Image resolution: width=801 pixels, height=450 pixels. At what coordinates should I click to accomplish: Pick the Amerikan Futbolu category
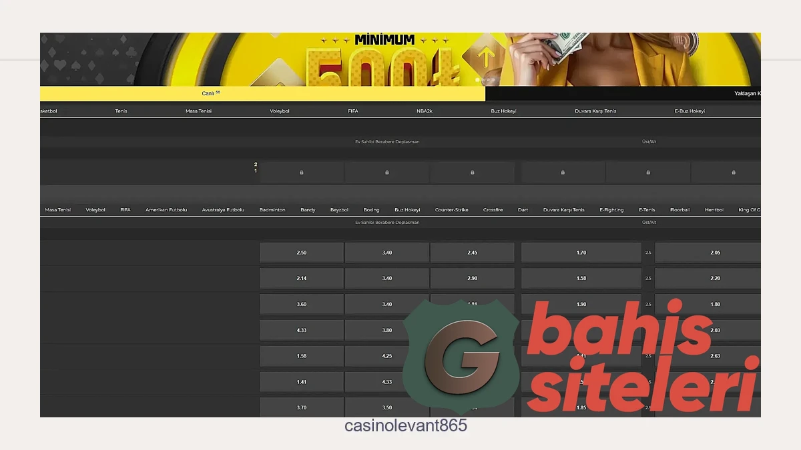[x=166, y=210]
